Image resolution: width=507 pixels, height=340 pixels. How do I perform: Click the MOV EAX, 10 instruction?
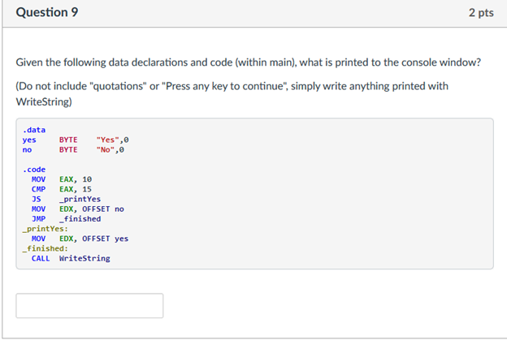point(62,179)
